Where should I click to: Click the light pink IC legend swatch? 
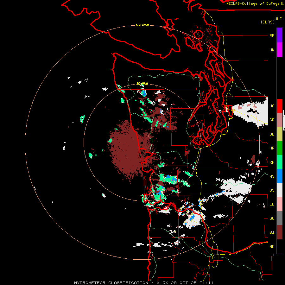(x=280, y=204)
